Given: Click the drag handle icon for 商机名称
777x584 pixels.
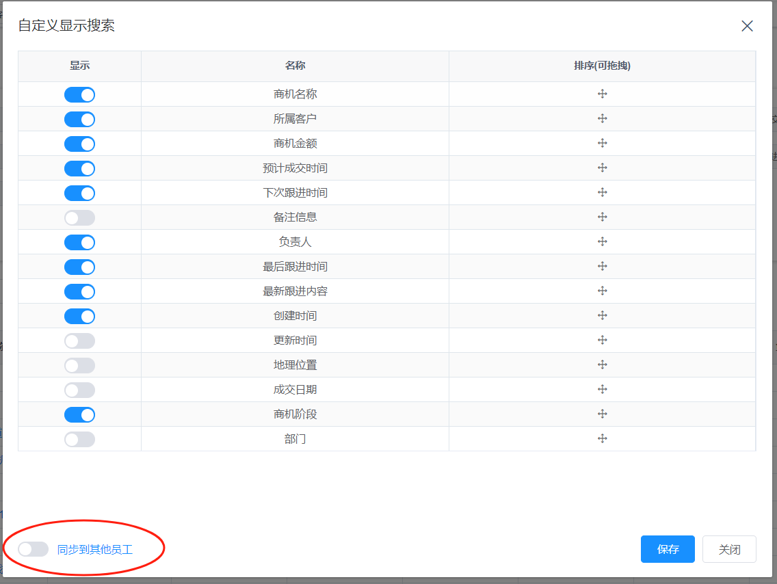Looking at the screenshot, I should click(x=603, y=94).
